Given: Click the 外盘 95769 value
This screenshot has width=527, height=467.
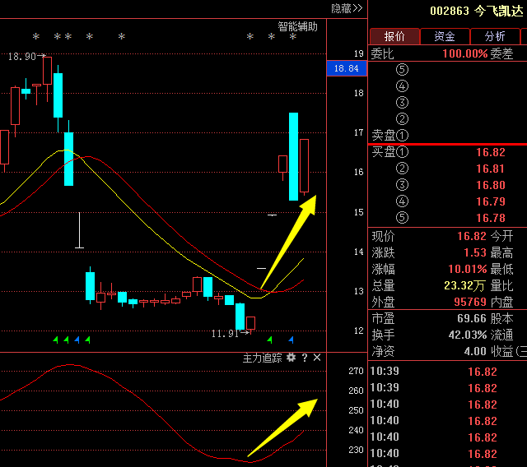Looking at the screenshot, I should [x=470, y=302].
